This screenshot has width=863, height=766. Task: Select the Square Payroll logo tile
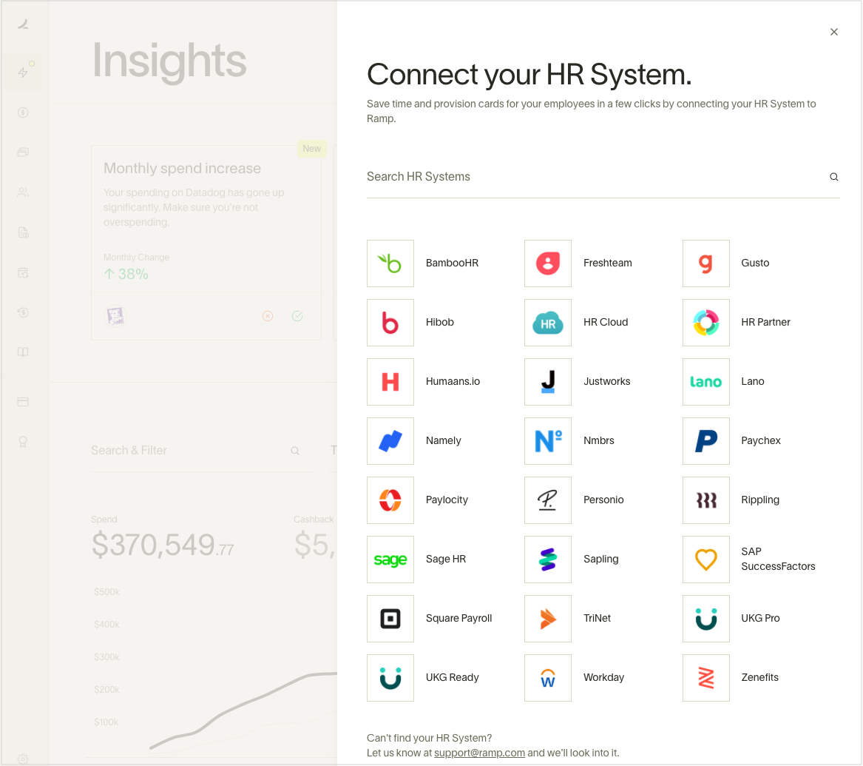(390, 619)
